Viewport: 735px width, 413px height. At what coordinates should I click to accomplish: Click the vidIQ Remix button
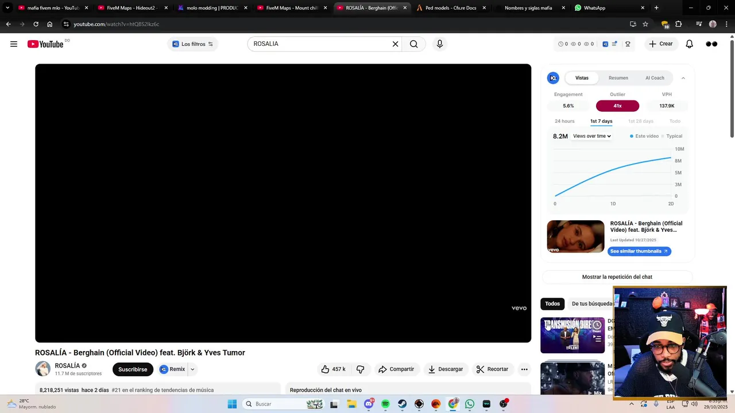tap(172, 369)
